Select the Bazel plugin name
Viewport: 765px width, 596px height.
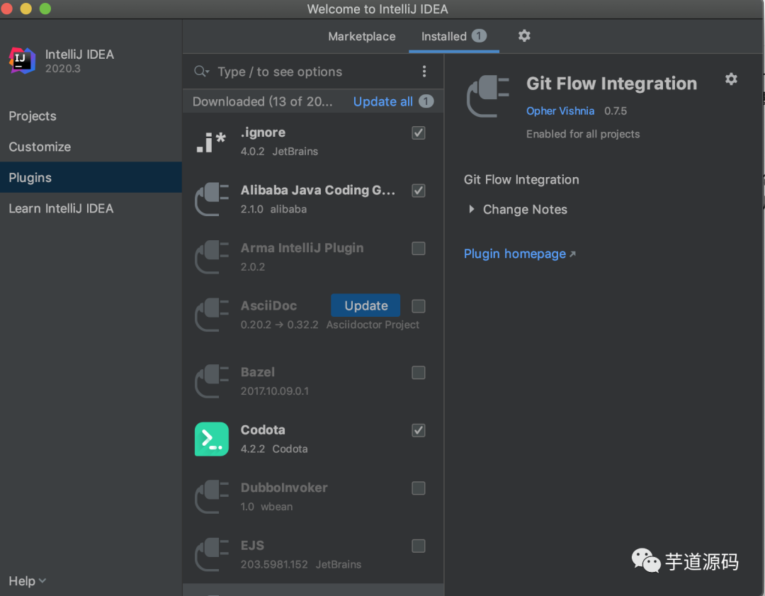[x=258, y=372]
